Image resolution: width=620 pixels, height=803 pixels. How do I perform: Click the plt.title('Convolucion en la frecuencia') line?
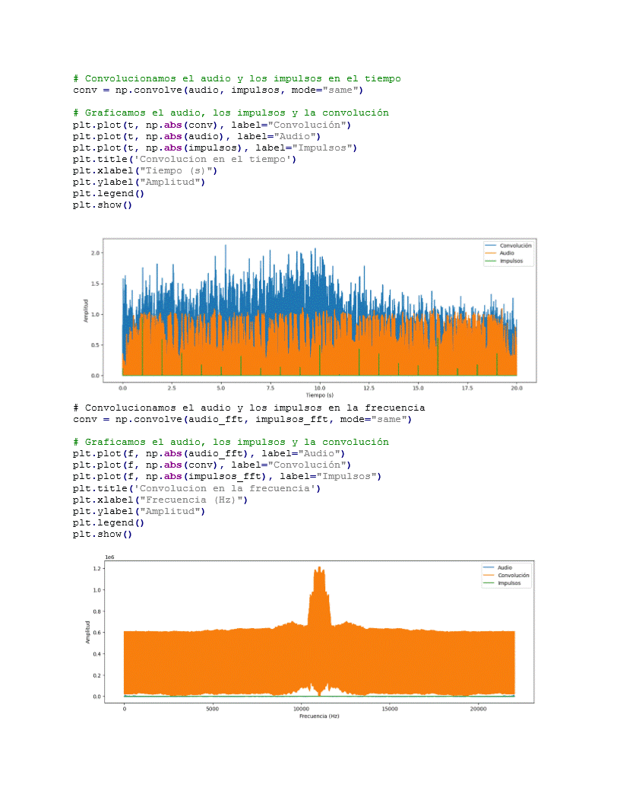coord(197,488)
